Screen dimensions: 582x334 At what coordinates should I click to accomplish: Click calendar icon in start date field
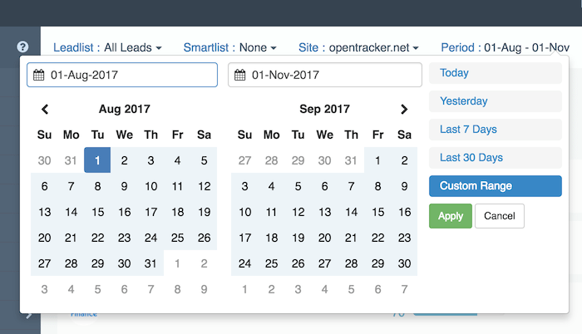click(38, 75)
